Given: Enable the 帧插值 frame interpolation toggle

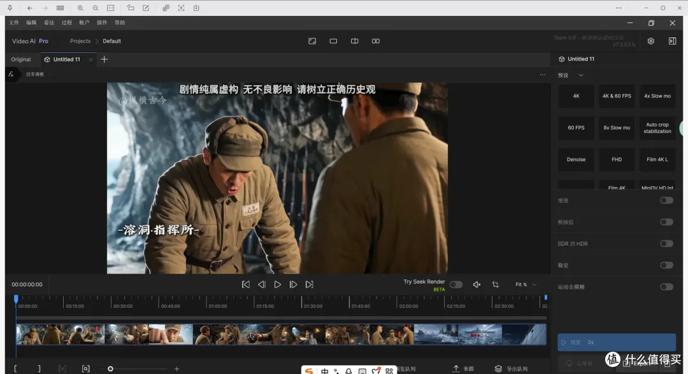Looking at the screenshot, I should [x=666, y=222].
